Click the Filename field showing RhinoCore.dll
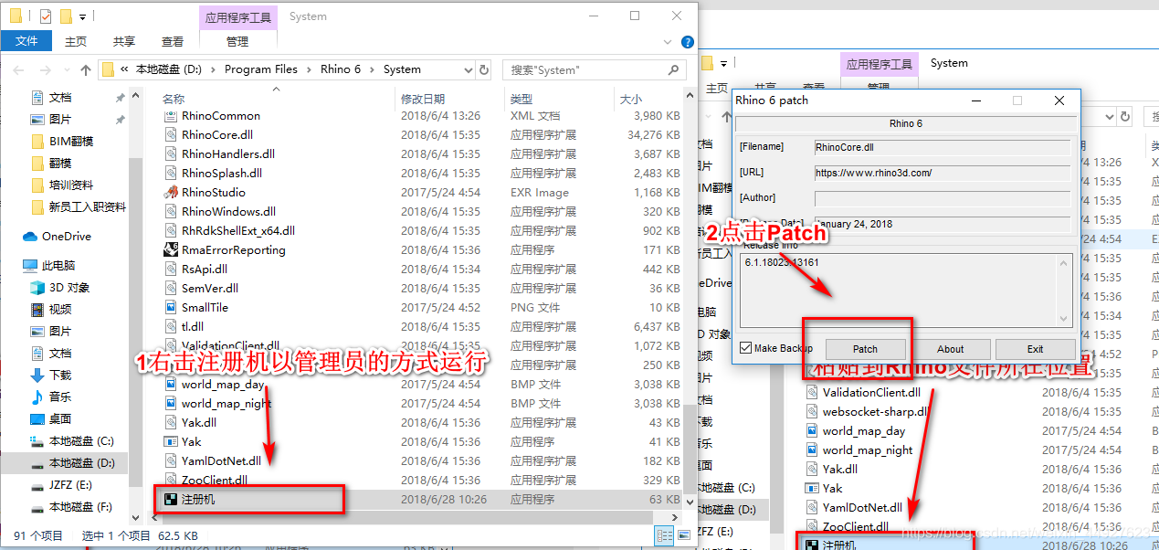The height and width of the screenshot is (550, 1159). 943,147
